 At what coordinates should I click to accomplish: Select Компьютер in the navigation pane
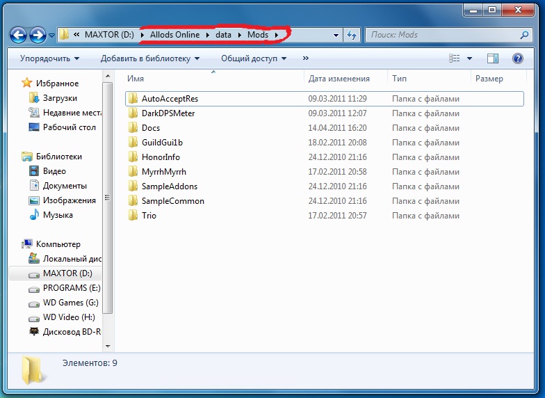click(x=51, y=244)
